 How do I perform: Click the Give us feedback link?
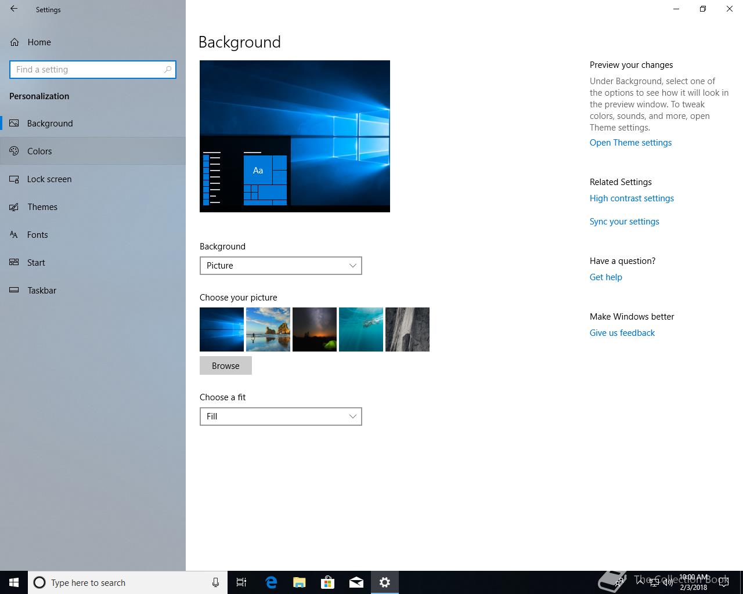click(x=622, y=333)
